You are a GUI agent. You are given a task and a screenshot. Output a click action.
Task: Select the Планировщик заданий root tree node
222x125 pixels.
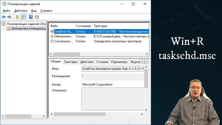click(26, 24)
